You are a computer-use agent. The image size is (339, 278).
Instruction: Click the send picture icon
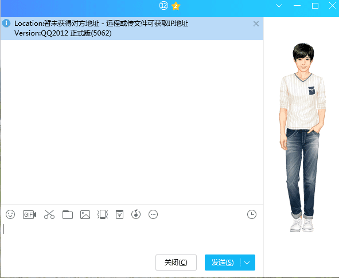point(85,215)
